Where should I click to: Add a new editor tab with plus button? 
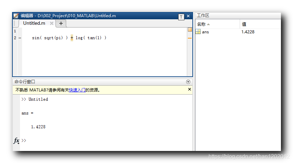pyautogui.click(x=61, y=23)
